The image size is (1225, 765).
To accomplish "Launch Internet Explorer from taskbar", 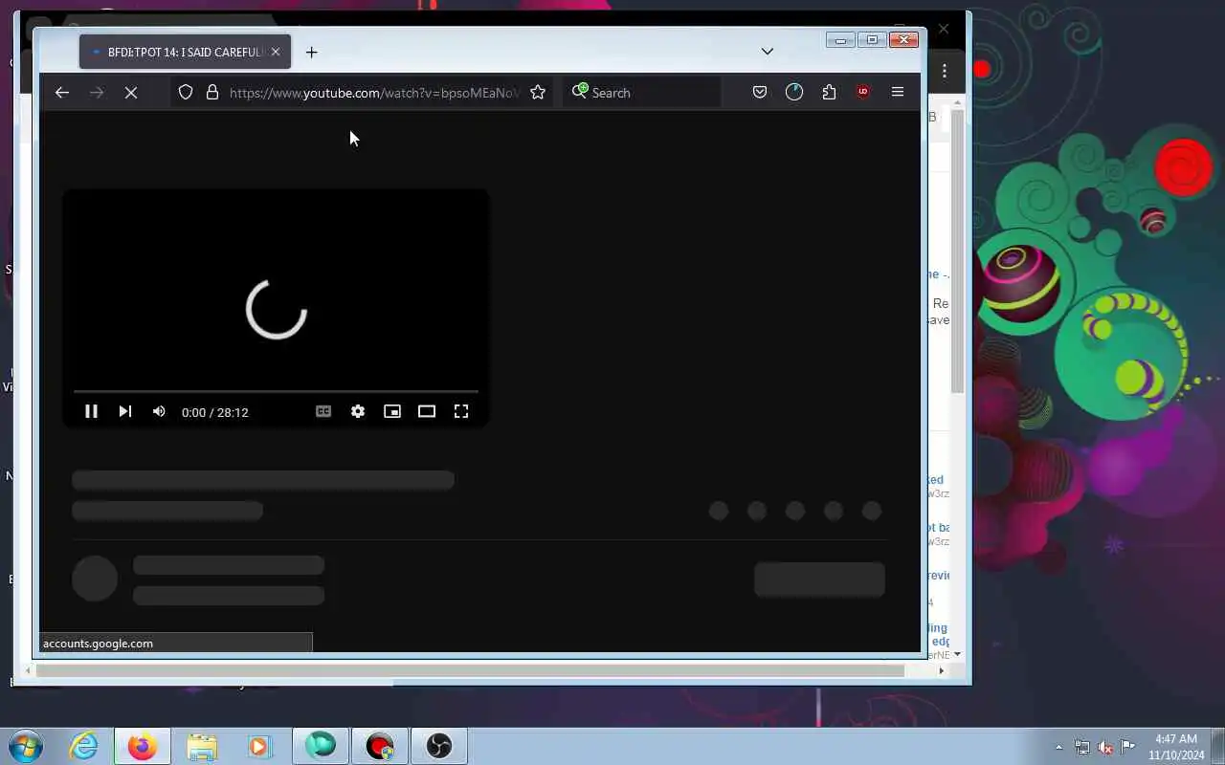I will pyautogui.click(x=84, y=746).
